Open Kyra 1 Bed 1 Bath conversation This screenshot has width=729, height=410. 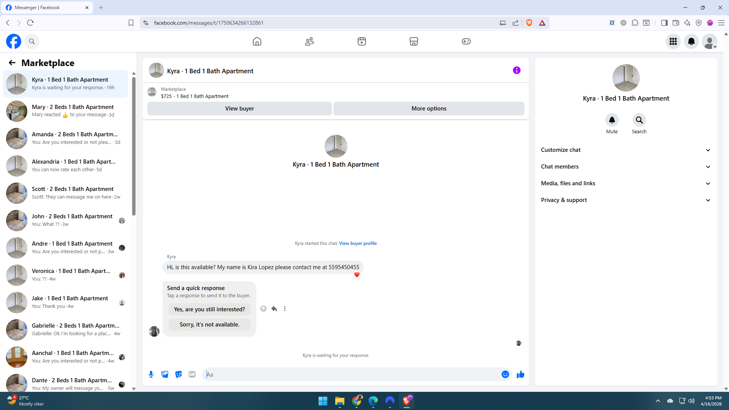65,84
